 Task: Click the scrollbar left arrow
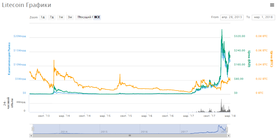[31, 135]
